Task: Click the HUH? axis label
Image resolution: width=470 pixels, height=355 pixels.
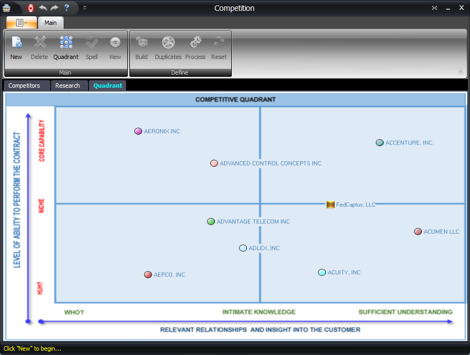Action: coord(40,288)
